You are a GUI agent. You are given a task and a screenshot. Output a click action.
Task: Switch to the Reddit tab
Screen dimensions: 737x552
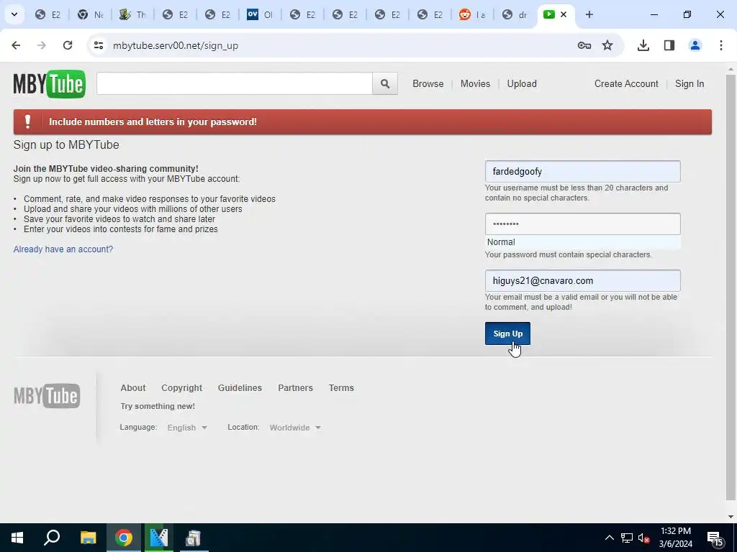(x=472, y=14)
